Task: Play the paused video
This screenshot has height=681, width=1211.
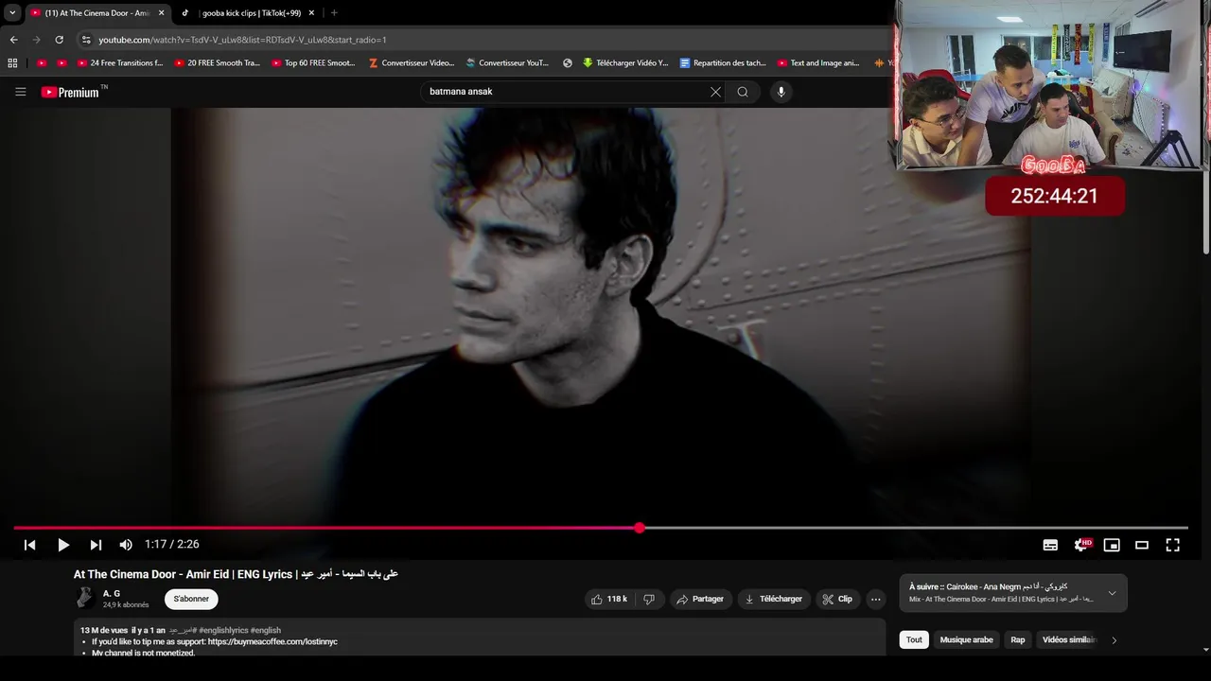Action: tap(63, 545)
